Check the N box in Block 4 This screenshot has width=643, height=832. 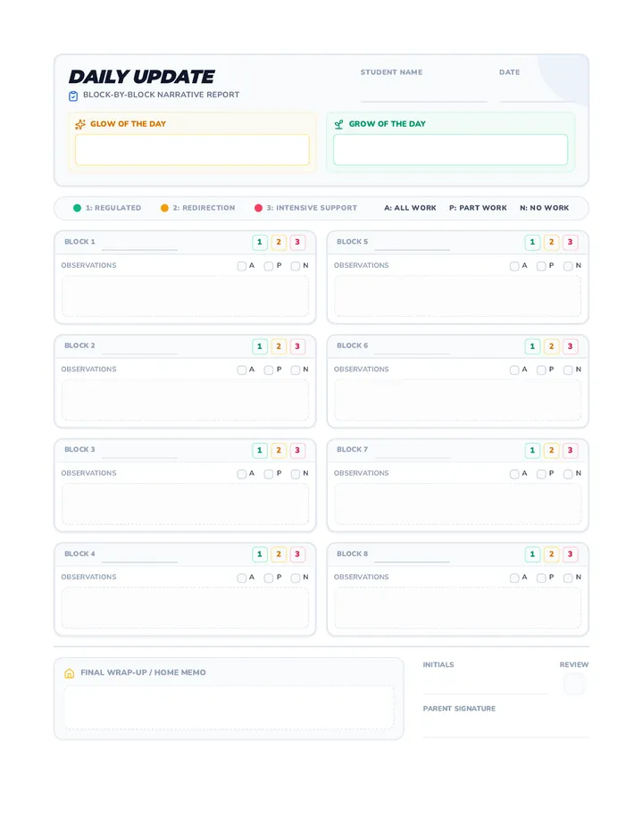(296, 578)
